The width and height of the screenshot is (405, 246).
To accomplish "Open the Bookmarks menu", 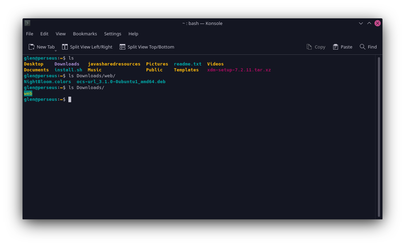I will point(85,34).
